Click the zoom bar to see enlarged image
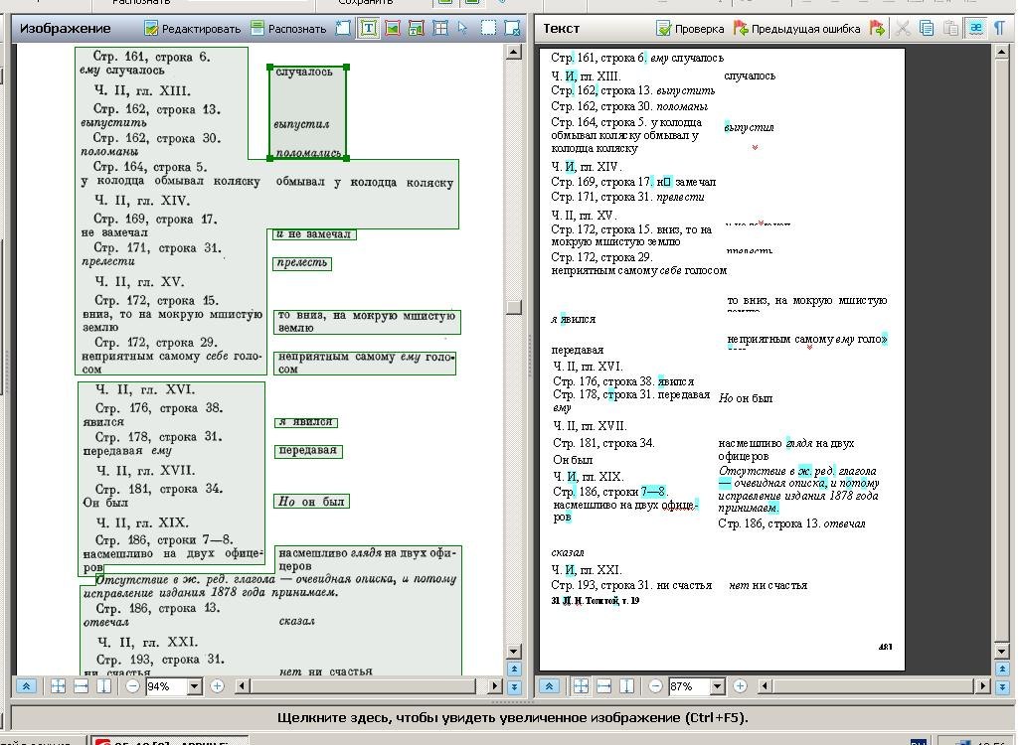 coord(512,717)
